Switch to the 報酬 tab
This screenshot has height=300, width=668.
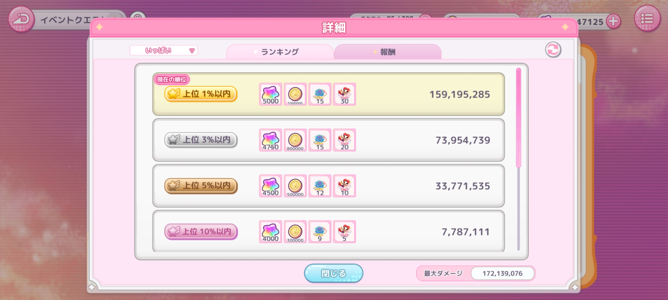[388, 52]
